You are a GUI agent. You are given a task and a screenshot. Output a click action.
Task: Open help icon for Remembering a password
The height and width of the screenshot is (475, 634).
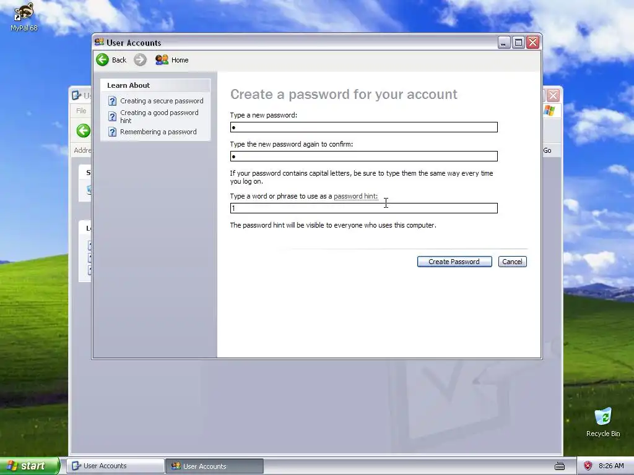[113, 132]
